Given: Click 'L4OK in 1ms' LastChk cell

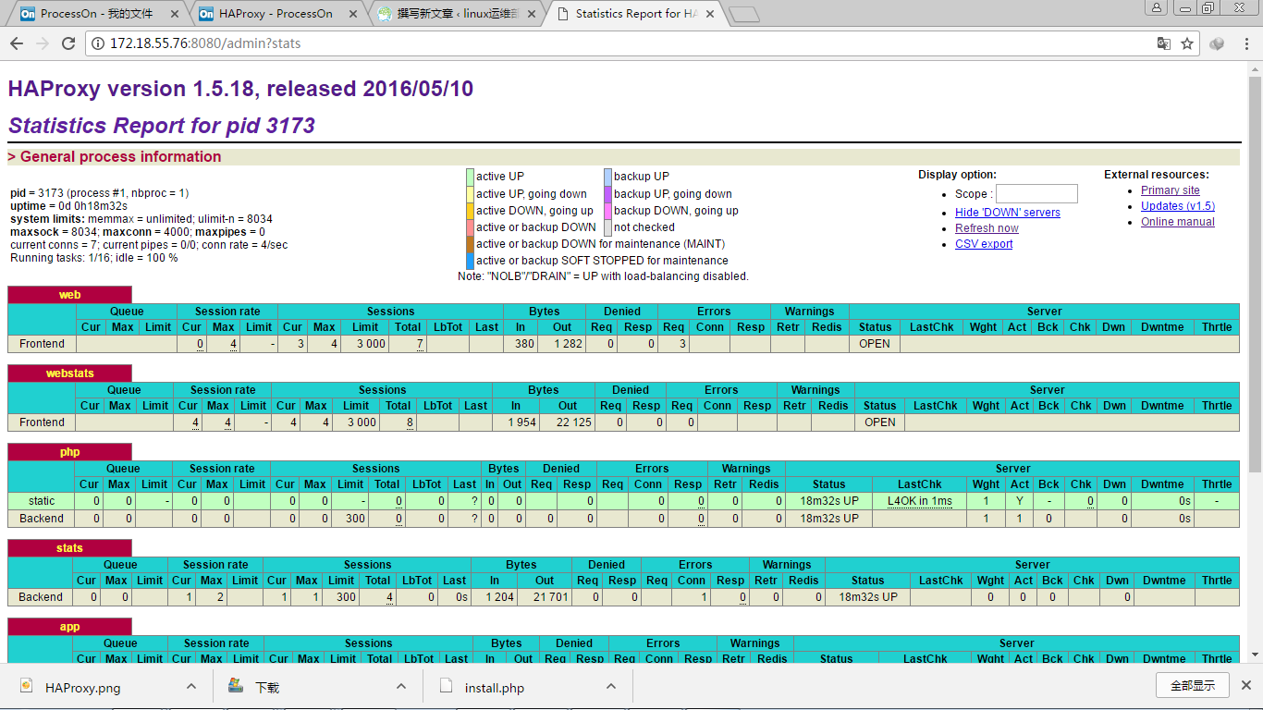Looking at the screenshot, I should [919, 501].
